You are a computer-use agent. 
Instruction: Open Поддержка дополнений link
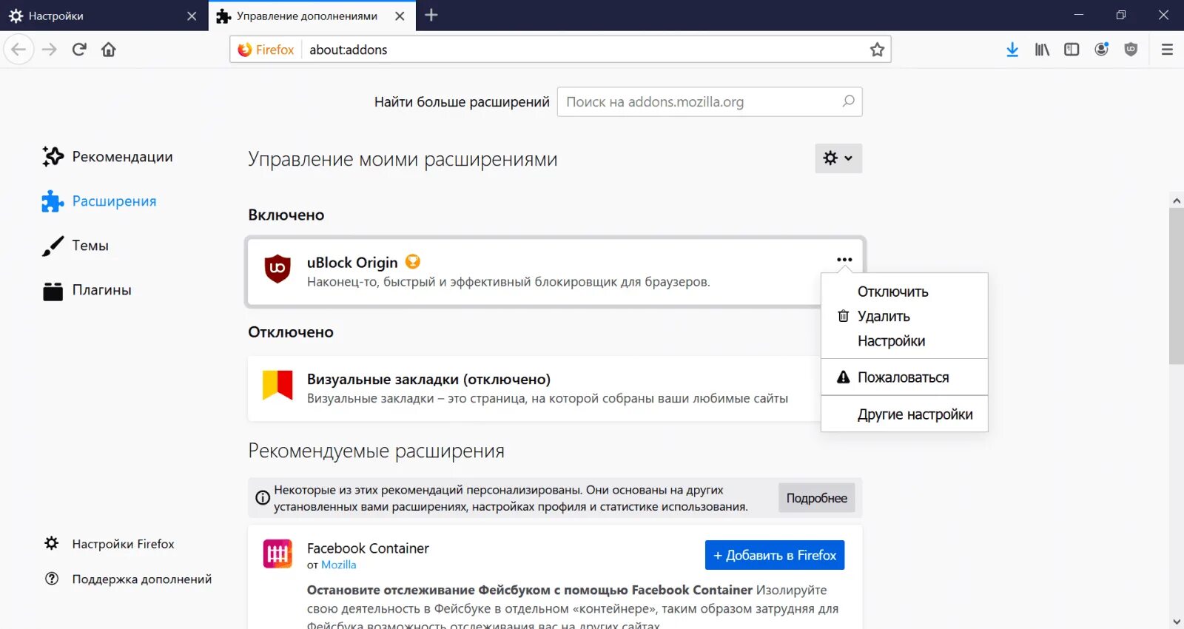(128, 579)
